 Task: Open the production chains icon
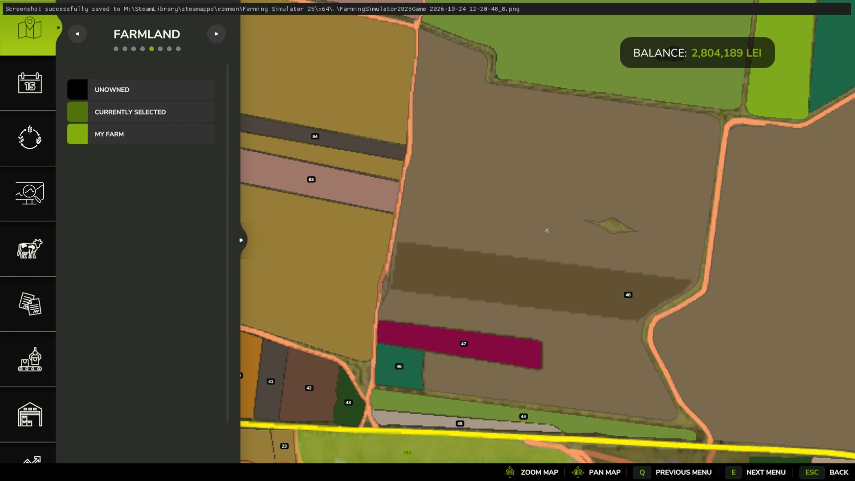tap(30, 359)
